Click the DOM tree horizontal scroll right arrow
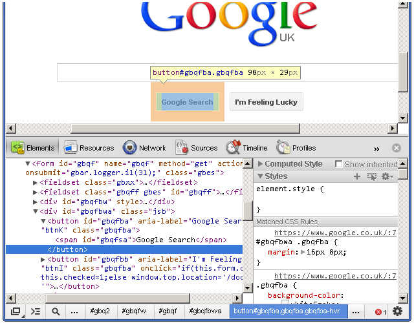 (x=237, y=298)
